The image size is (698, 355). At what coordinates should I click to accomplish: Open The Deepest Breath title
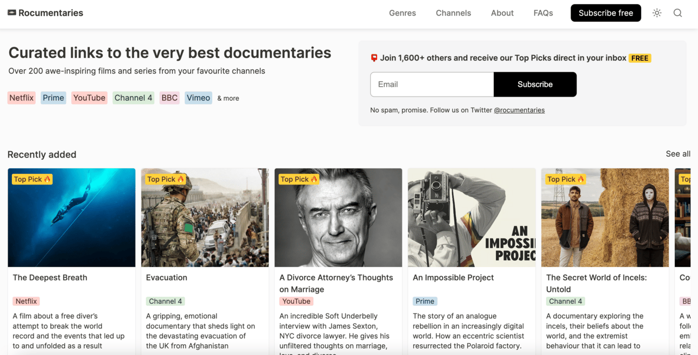point(50,277)
